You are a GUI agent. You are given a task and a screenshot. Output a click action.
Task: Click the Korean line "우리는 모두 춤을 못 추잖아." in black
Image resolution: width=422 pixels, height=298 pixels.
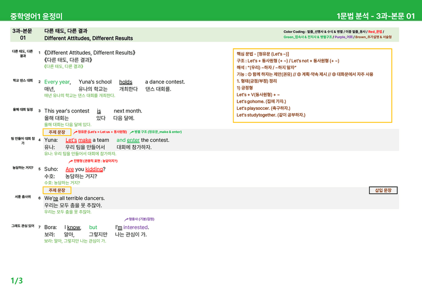click(73, 205)
